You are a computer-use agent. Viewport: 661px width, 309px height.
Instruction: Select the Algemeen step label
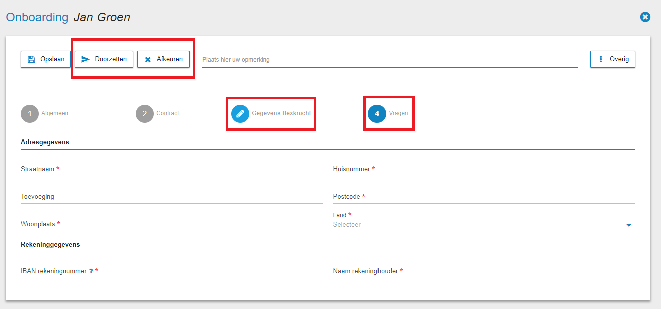point(55,113)
